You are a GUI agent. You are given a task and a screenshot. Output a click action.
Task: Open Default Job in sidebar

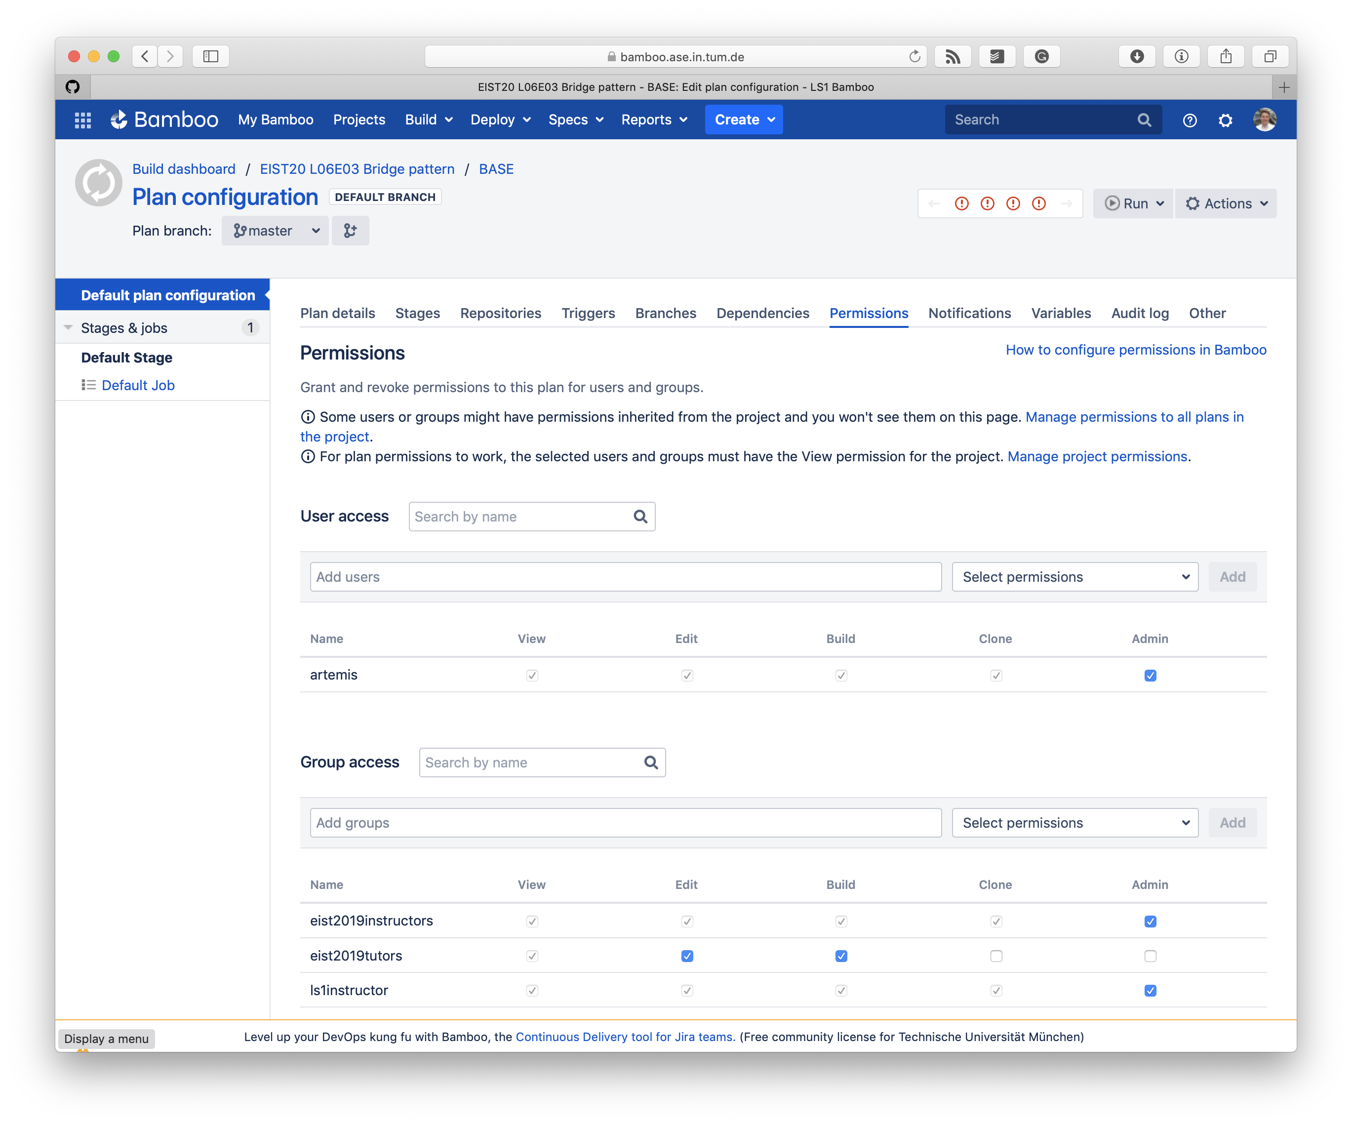pyautogui.click(x=138, y=385)
